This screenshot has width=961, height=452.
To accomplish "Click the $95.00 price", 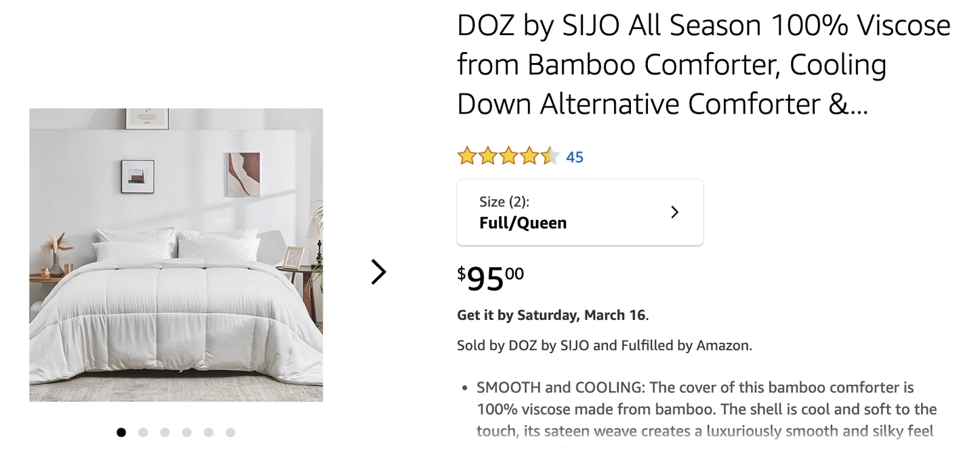I will [x=491, y=278].
